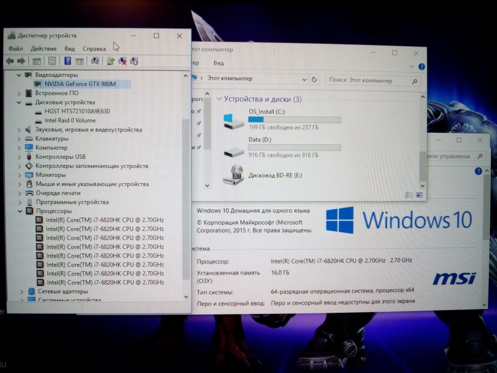Click the Data (D:) drive icon

point(234,152)
